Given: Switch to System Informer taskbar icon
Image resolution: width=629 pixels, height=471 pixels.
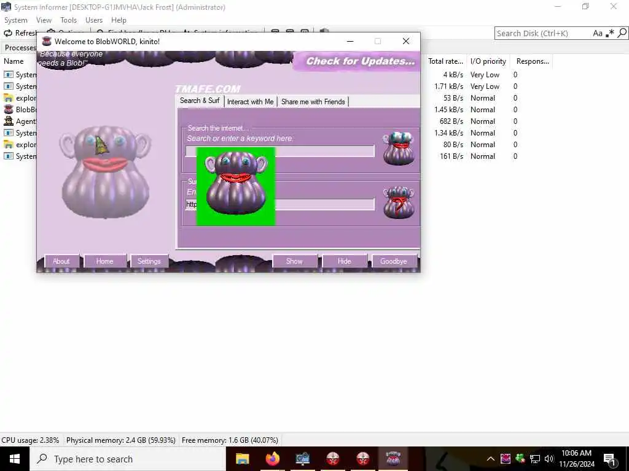Looking at the screenshot, I should coord(302,459).
